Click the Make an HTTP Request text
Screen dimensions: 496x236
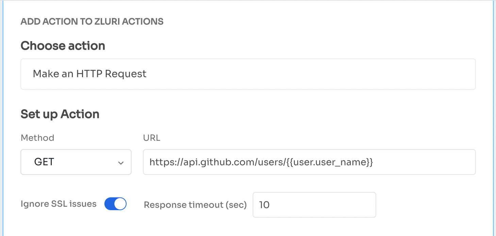(x=89, y=74)
